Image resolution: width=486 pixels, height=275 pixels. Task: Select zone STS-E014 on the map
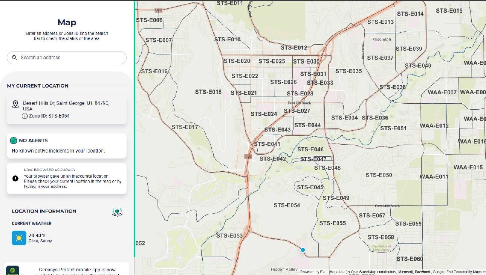coord(410,14)
